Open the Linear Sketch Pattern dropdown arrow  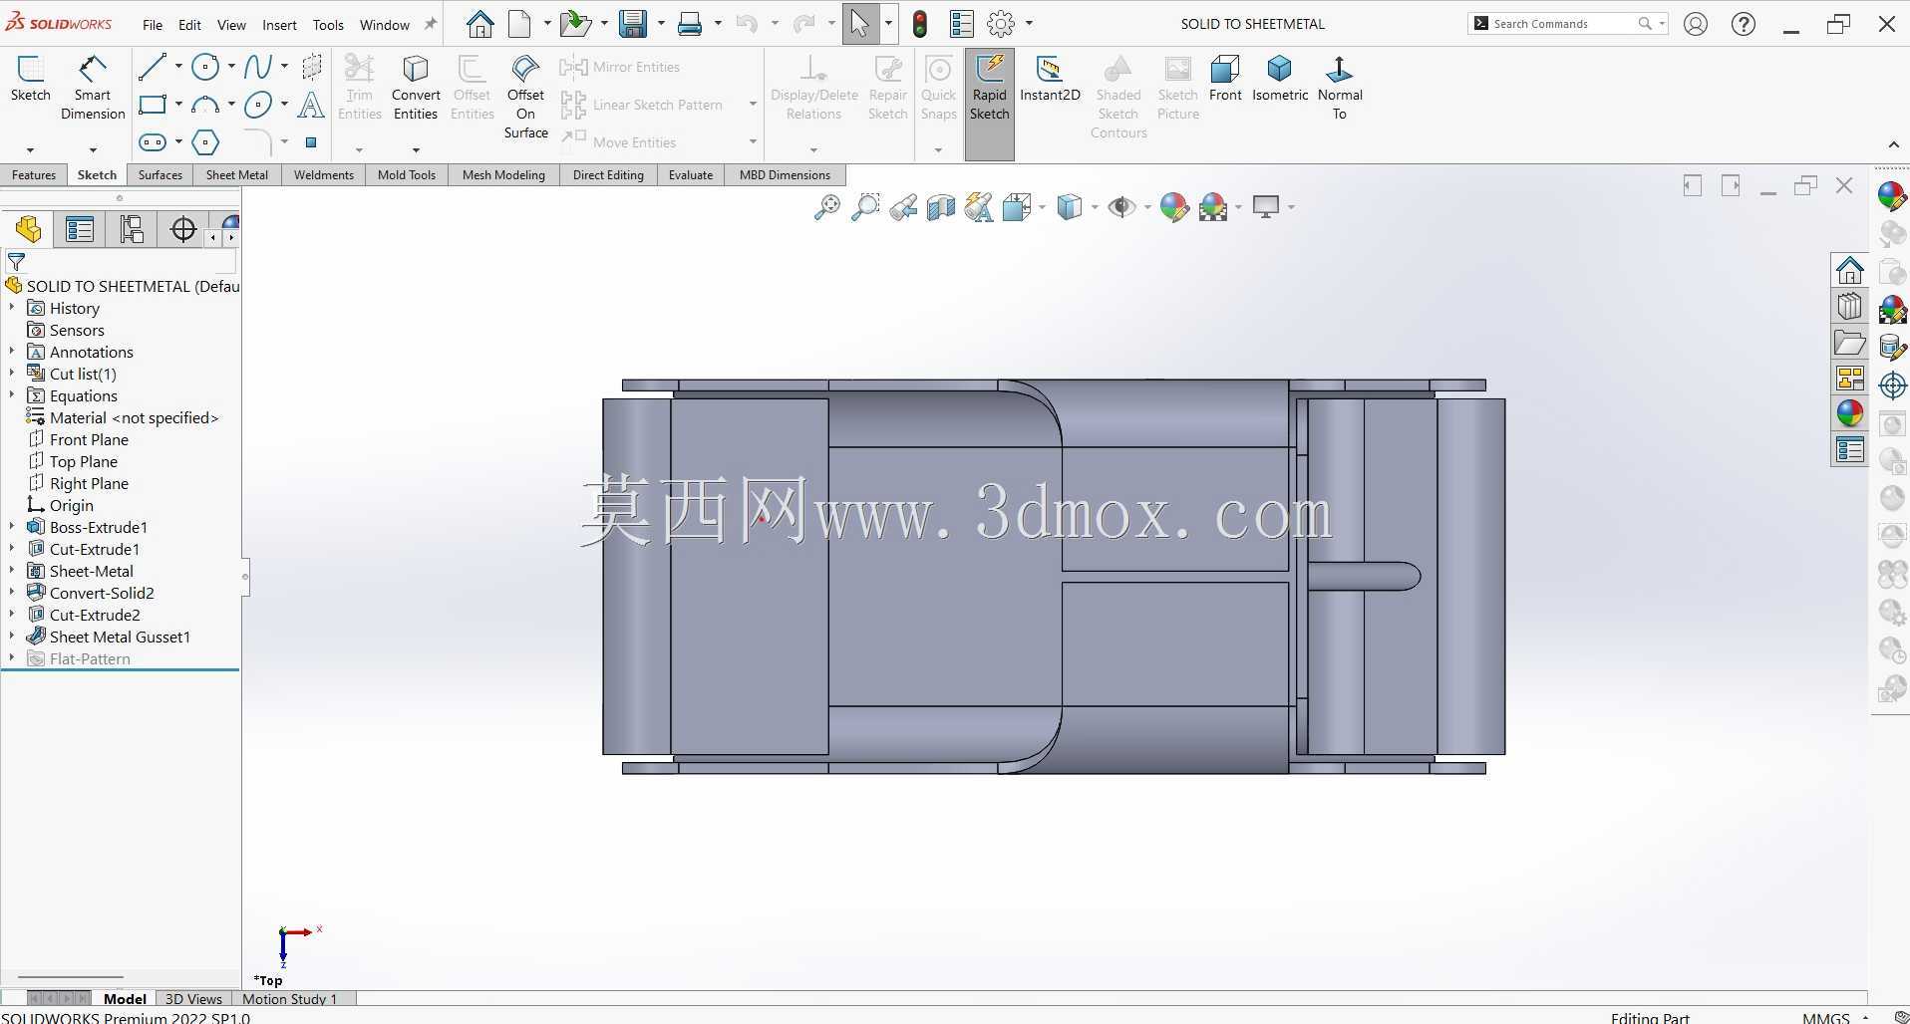click(x=753, y=105)
